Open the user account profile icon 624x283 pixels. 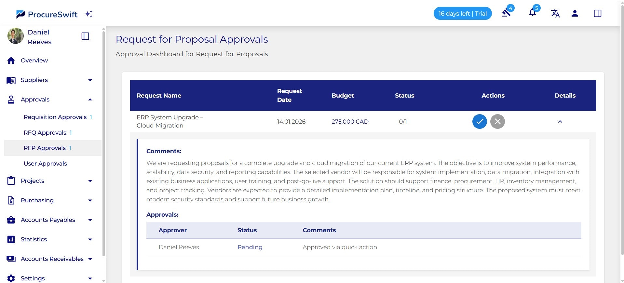575,13
